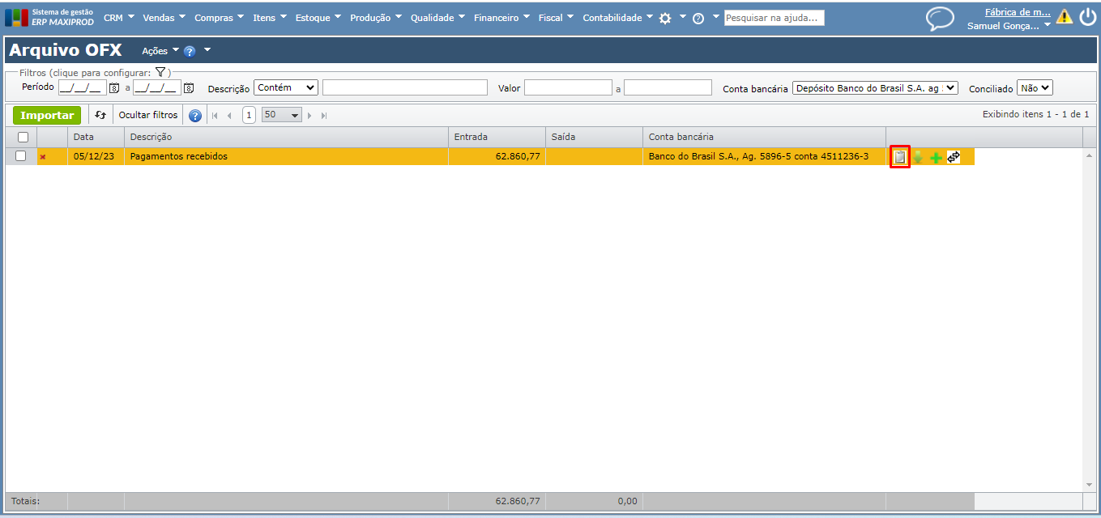Viewport: 1101px width, 518px height.
Task: Open the calendar picker for period end date
Action: point(189,88)
